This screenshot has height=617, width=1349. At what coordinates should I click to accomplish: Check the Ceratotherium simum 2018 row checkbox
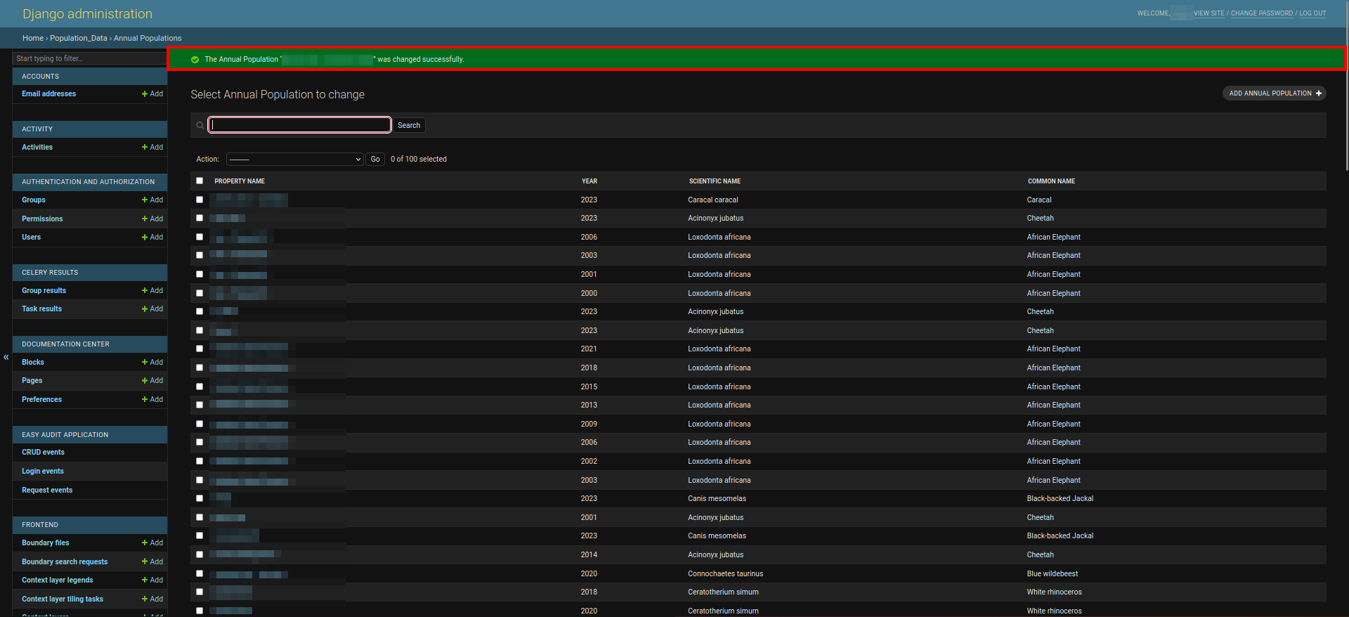[x=200, y=592]
